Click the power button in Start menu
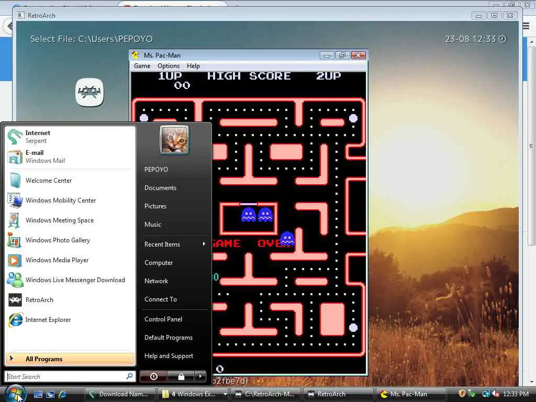The width and height of the screenshot is (536, 402). [154, 376]
